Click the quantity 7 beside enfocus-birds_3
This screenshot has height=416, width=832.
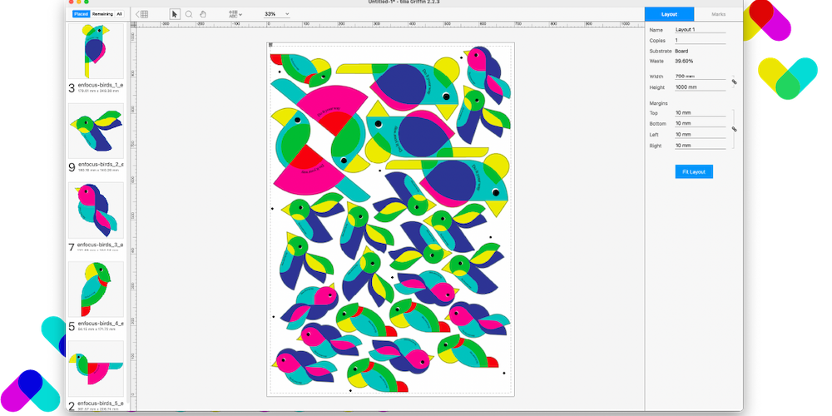click(72, 247)
